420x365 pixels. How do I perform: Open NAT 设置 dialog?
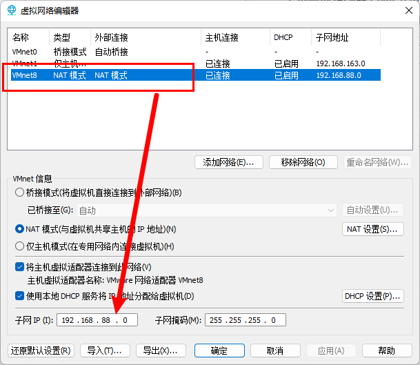372,228
